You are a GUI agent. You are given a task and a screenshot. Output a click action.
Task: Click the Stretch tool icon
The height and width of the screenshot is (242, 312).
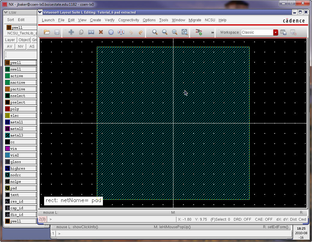point(91,32)
